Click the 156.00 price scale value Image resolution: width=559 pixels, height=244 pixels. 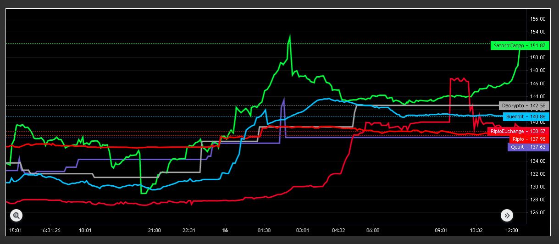click(x=537, y=19)
